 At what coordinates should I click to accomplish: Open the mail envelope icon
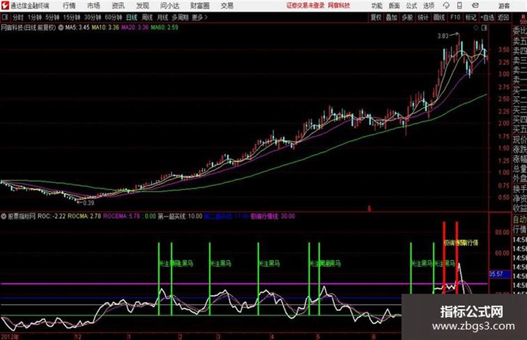point(475,6)
